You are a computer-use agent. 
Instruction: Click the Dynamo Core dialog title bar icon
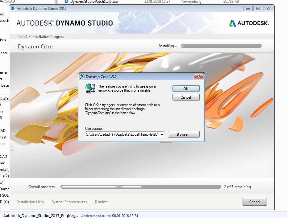click(82, 77)
